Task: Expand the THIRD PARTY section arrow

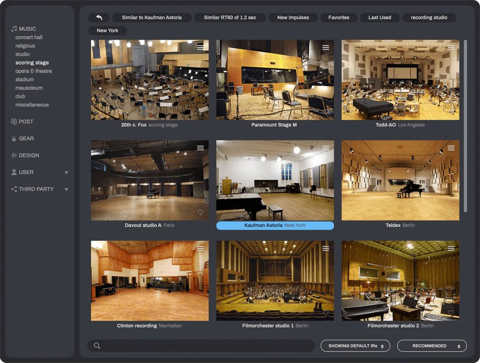Action: coord(66,189)
